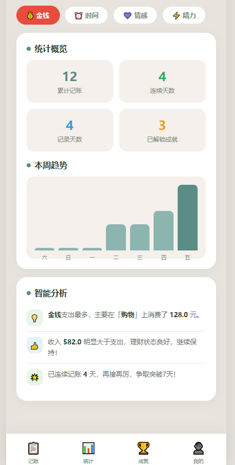
Task: Click the thumbs-up insight icon
Action: click(35, 345)
